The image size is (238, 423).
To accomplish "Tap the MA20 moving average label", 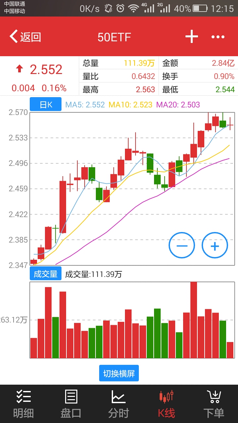I will pos(178,105).
